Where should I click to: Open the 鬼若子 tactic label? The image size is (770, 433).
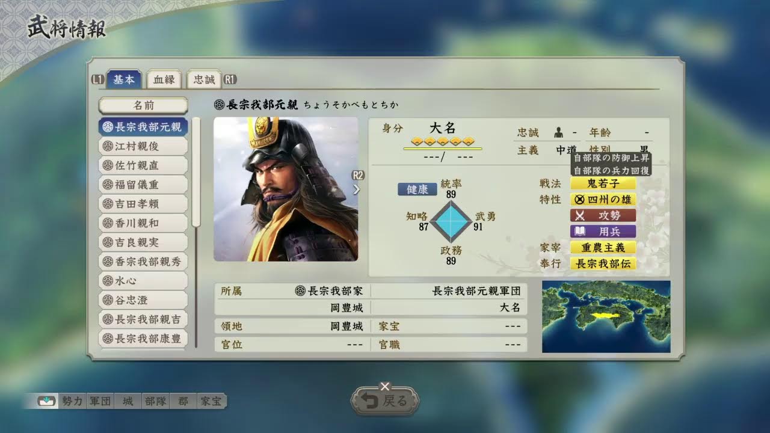pos(603,183)
